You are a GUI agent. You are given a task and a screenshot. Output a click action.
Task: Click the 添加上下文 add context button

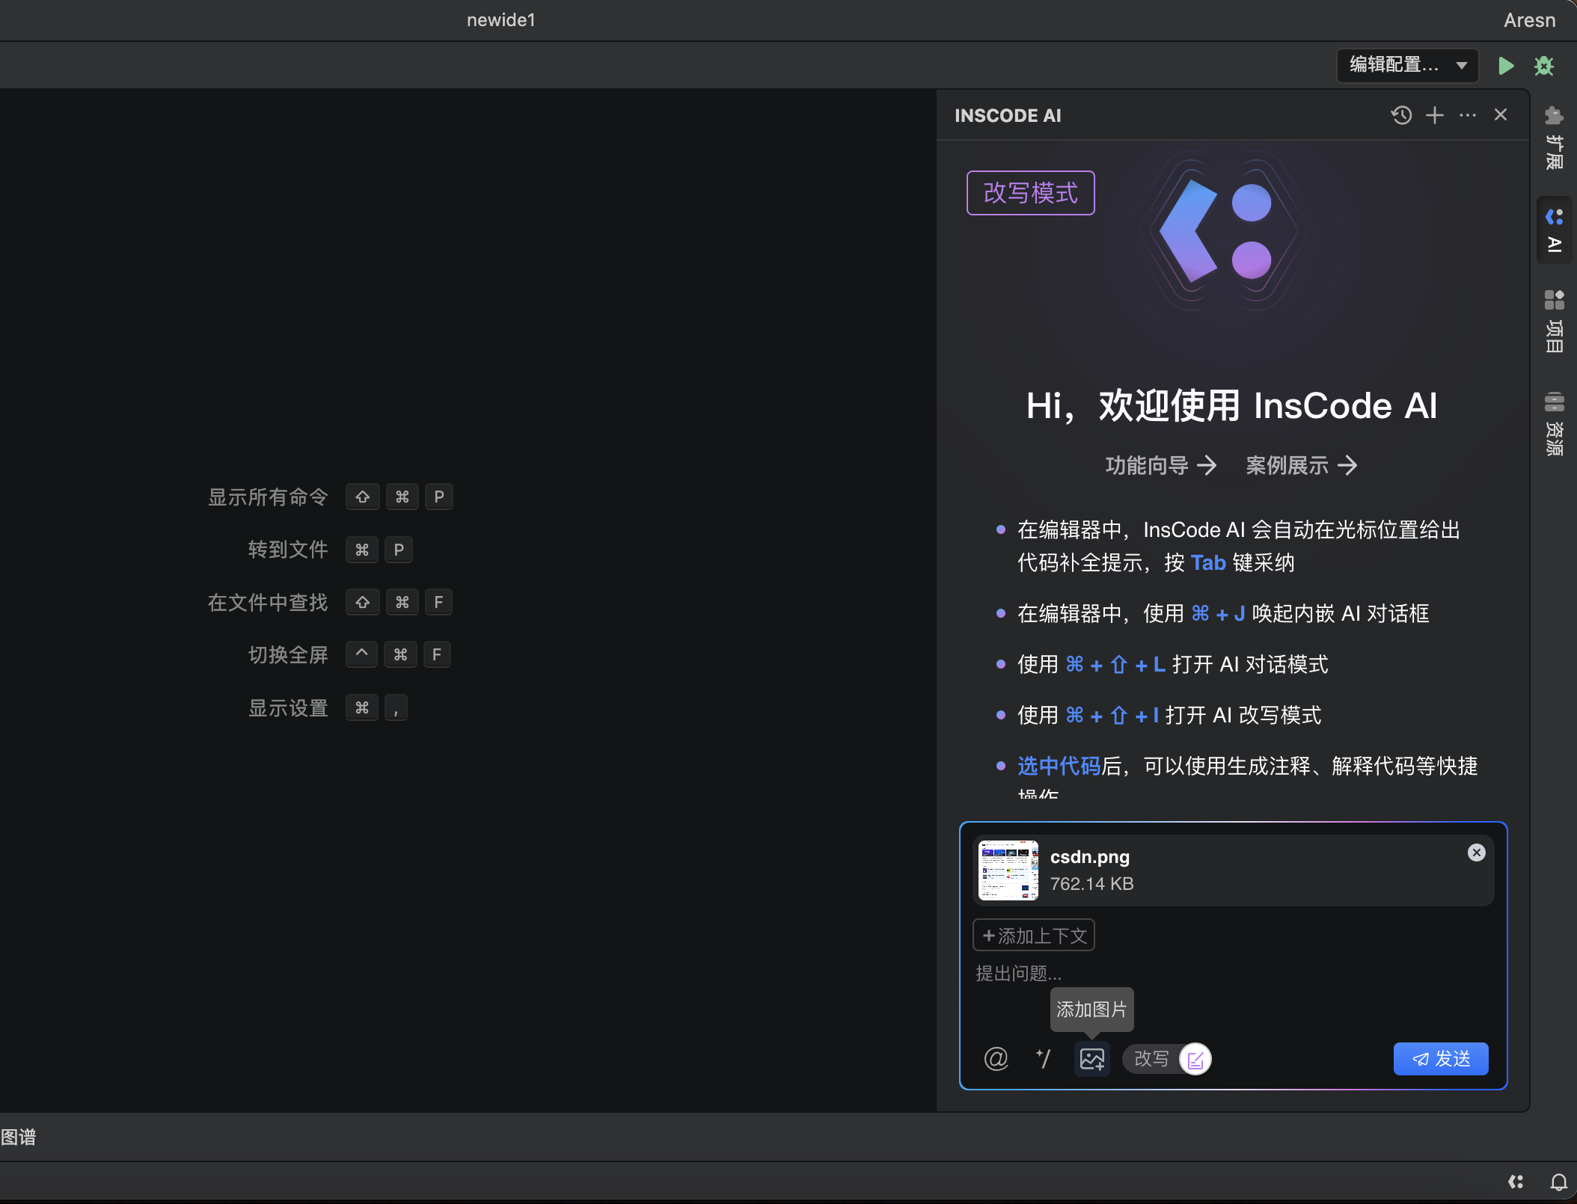[1034, 936]
